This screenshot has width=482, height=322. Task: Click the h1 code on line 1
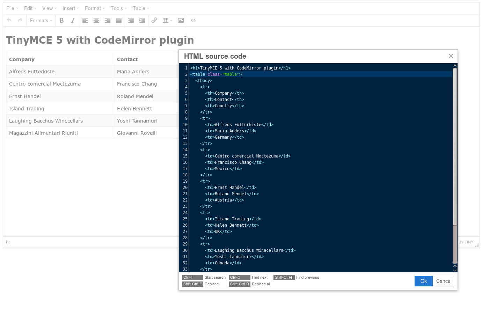[x=240, y=68]
